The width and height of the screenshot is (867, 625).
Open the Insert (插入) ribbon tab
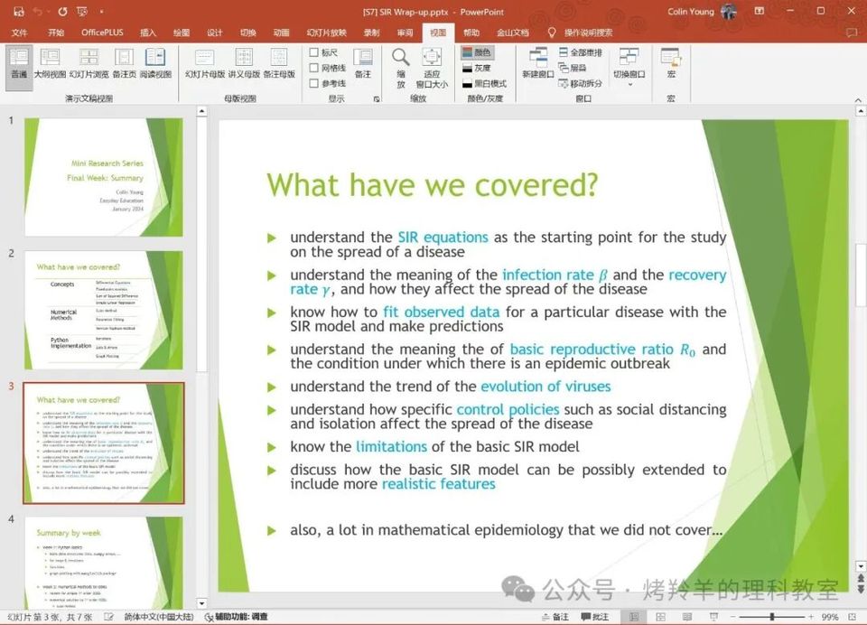click(147, 33)
